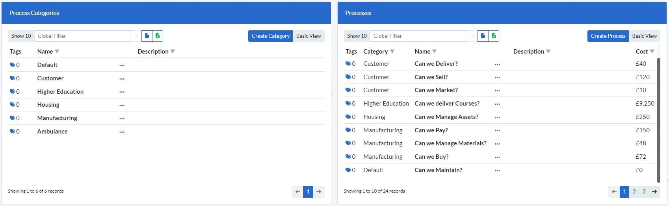Open the Cost column filter
Viewport: 669px width, 206px height.
652,52
